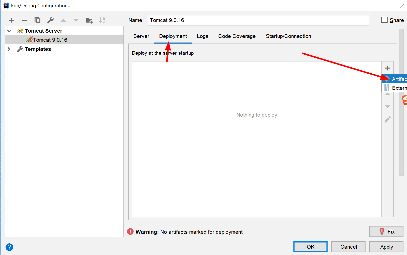Image resolution: width=407 pixels, height=255 pixels.
Task: Select Tomcat Server group in tree
Action: 44,31
